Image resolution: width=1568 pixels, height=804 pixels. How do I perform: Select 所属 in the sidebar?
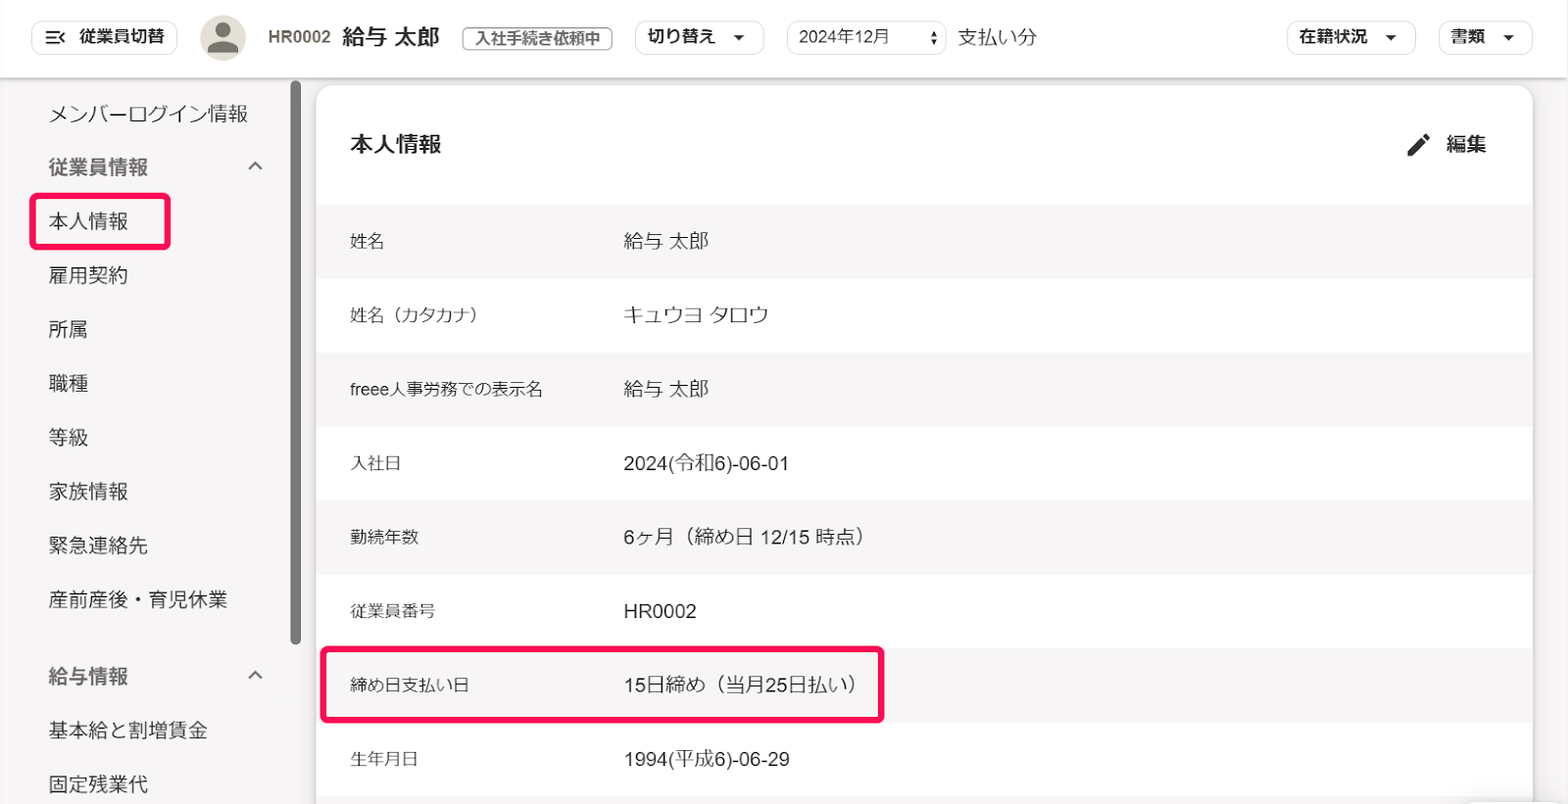tap(69, 329)
